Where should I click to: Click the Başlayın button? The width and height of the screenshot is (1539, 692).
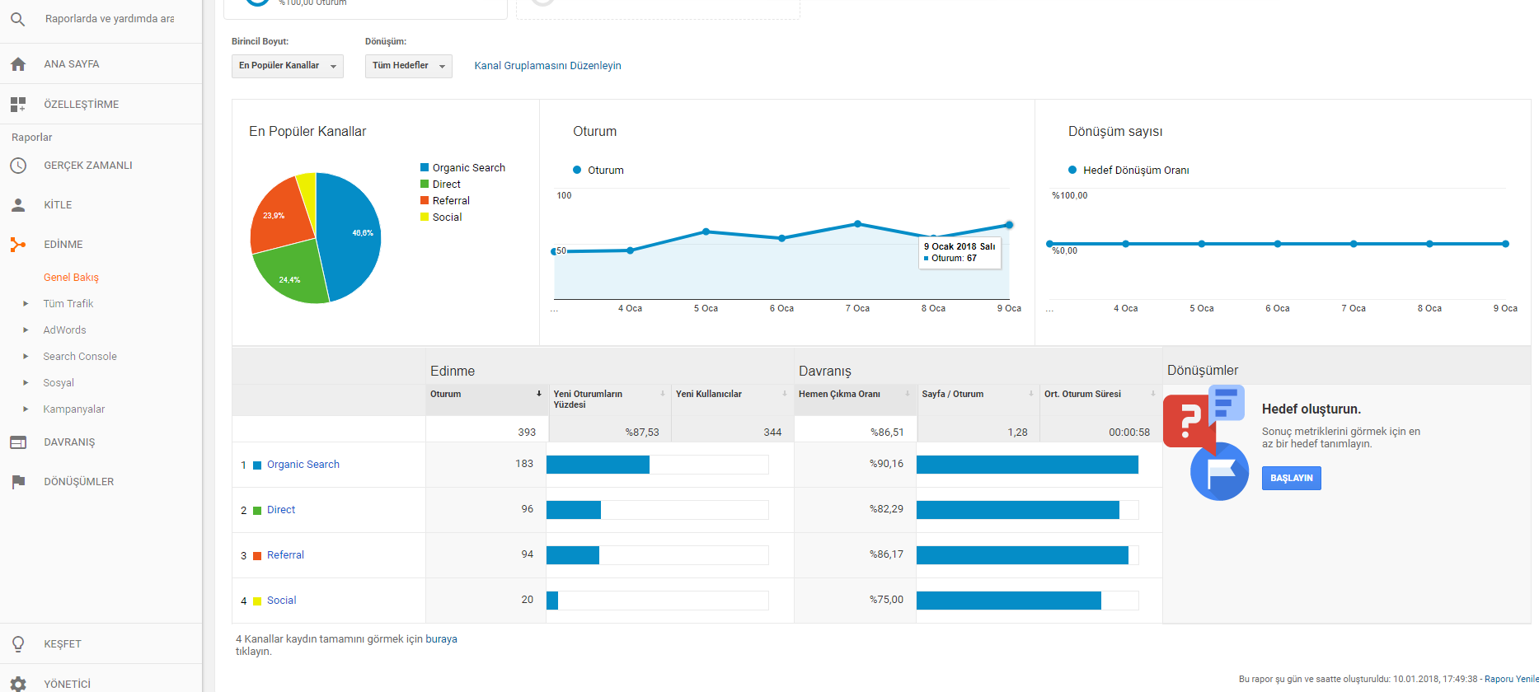[1291, 479]
